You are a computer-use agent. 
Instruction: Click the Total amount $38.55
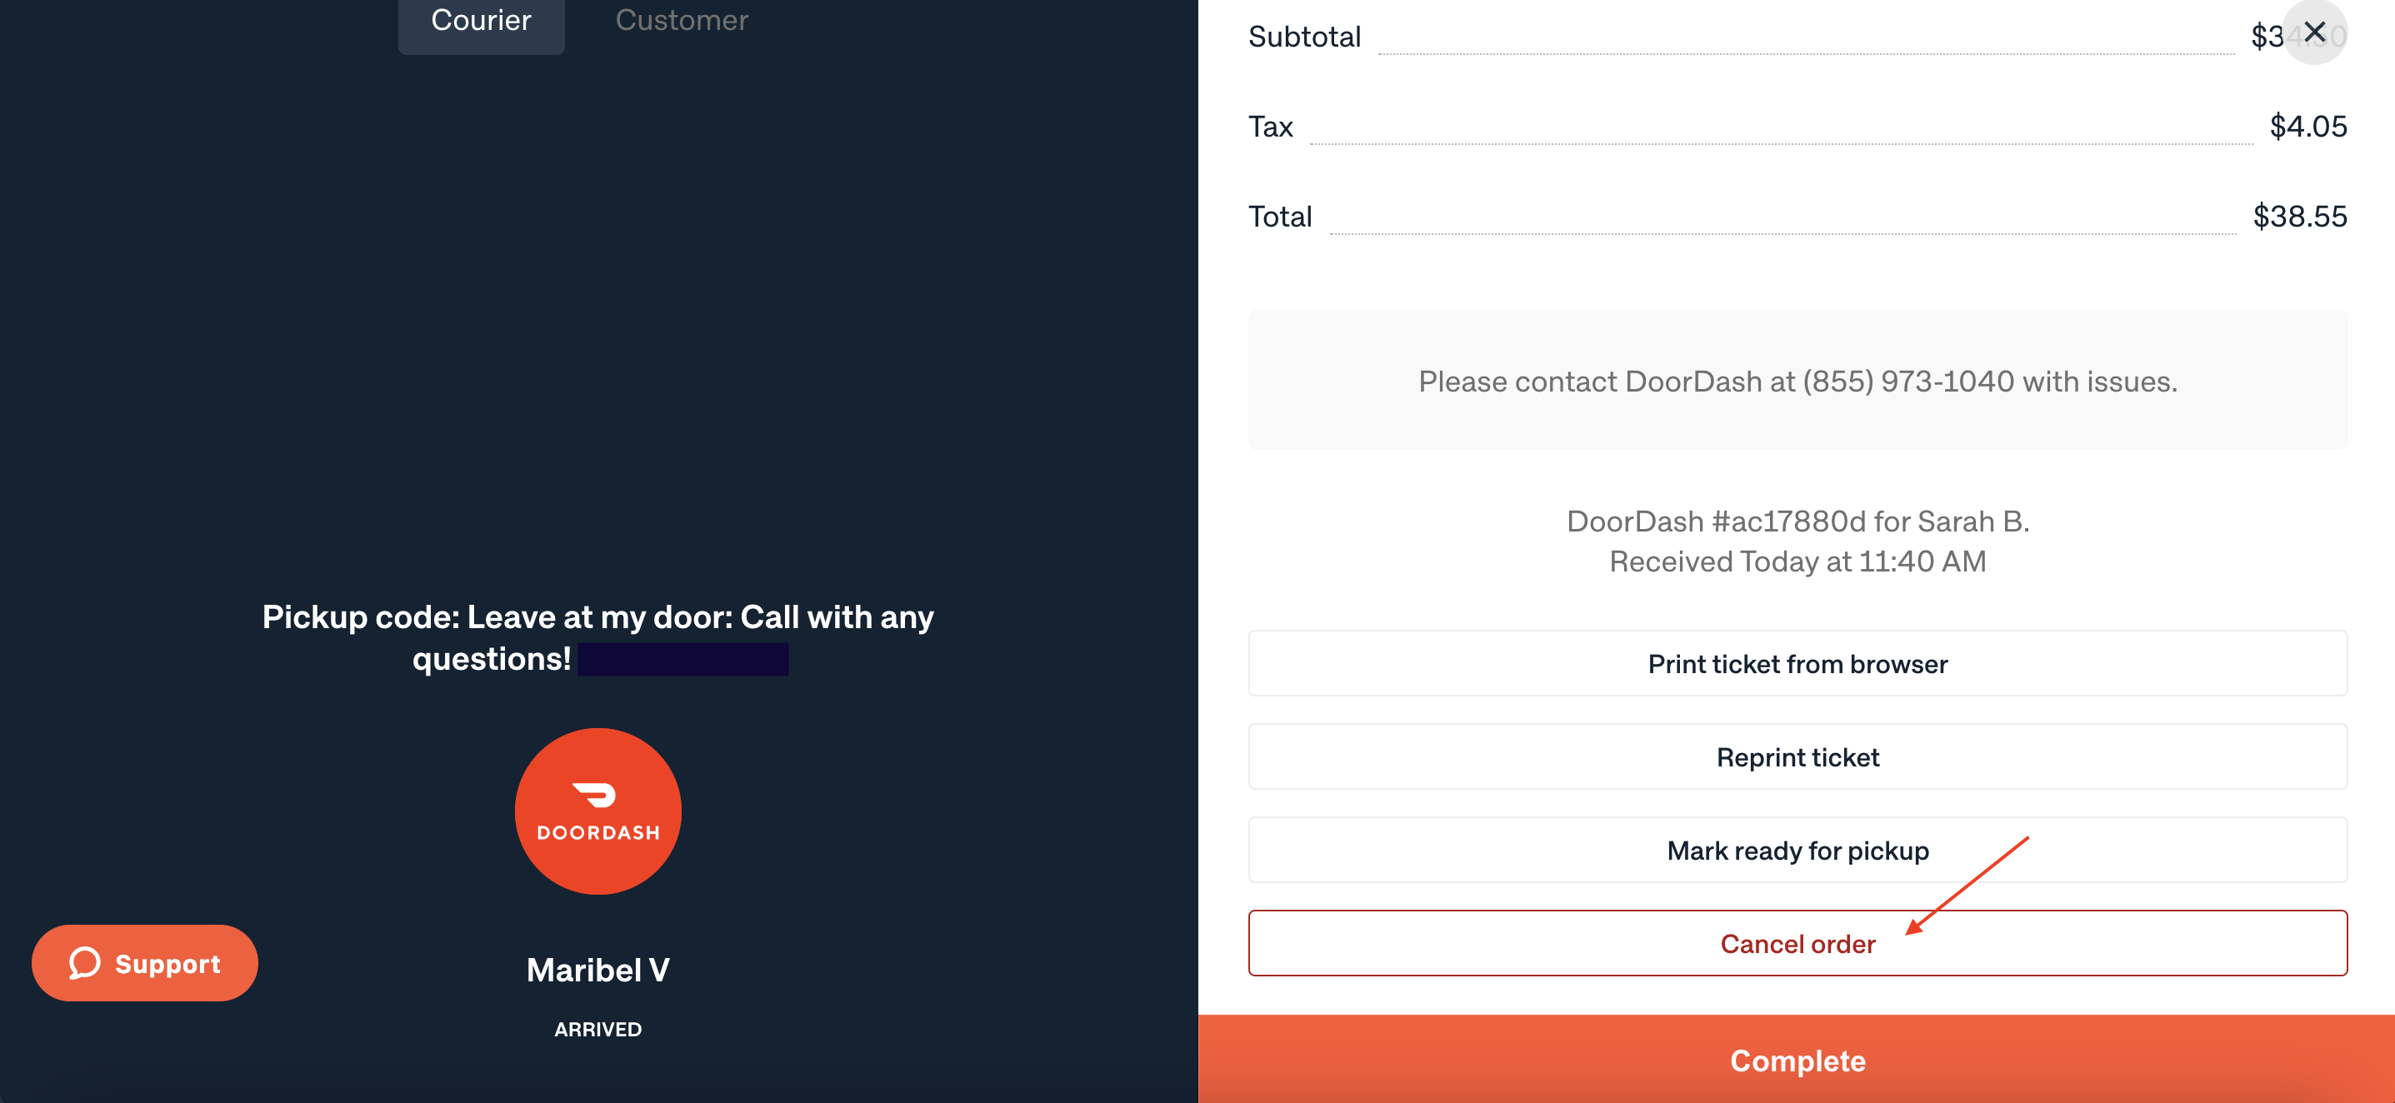(x=2298, y=217)
